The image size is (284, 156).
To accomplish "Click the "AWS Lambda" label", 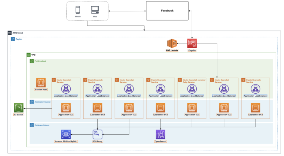I will 172,51.
